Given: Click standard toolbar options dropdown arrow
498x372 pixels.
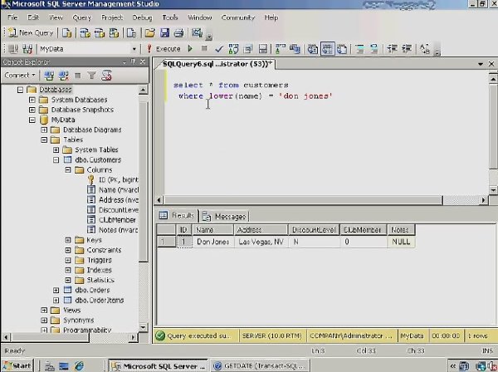Looking at the screenshot, I should [x=208, y=37].
